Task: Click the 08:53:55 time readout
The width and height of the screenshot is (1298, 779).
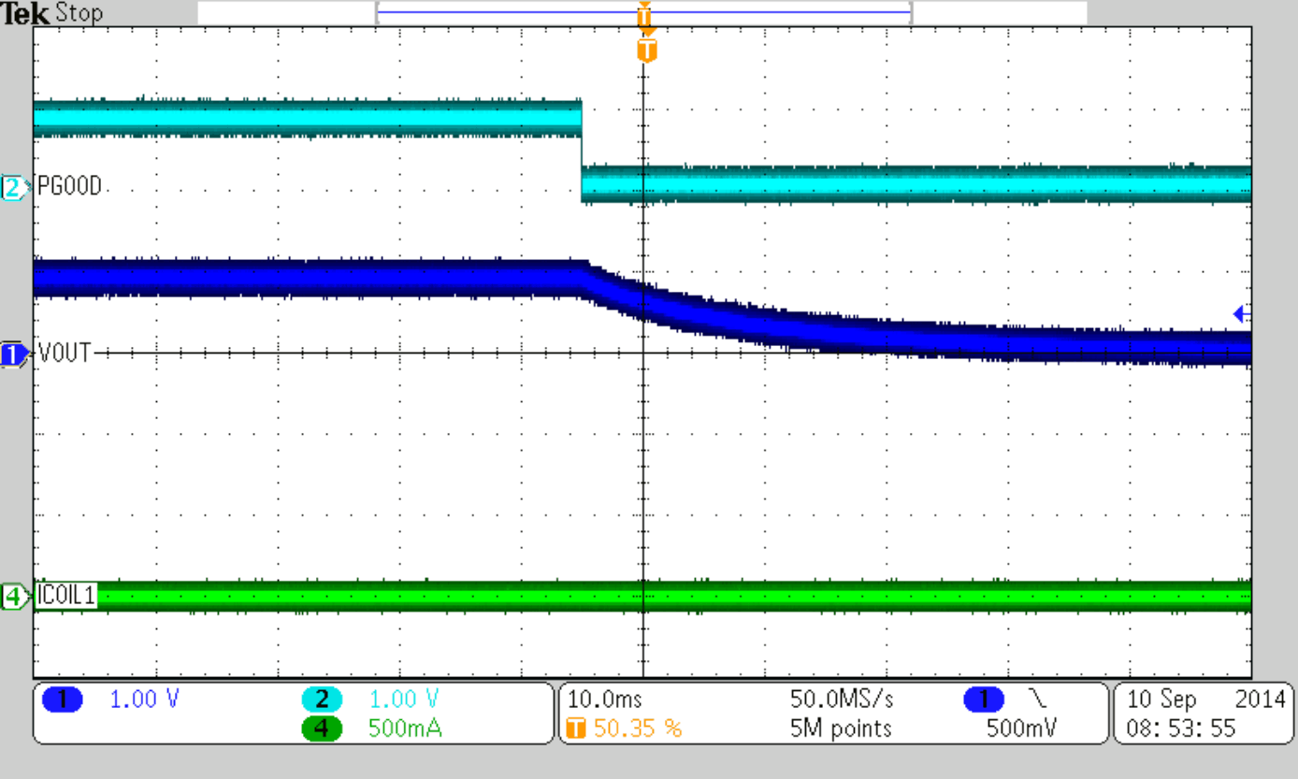Action: point(1180,729)
